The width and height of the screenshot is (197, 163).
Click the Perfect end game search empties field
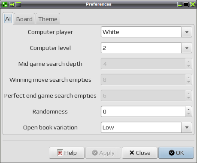click(143, 95)
